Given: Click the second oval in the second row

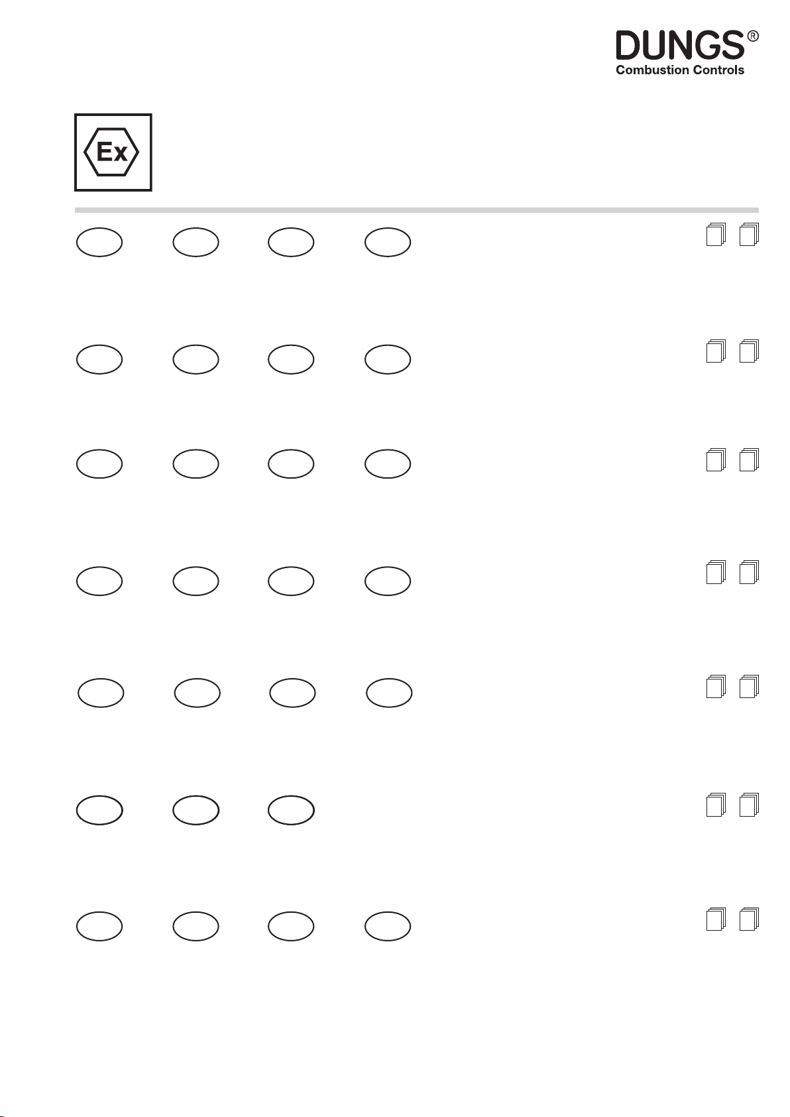Looking at the screenshot, I should coord(196,359).
